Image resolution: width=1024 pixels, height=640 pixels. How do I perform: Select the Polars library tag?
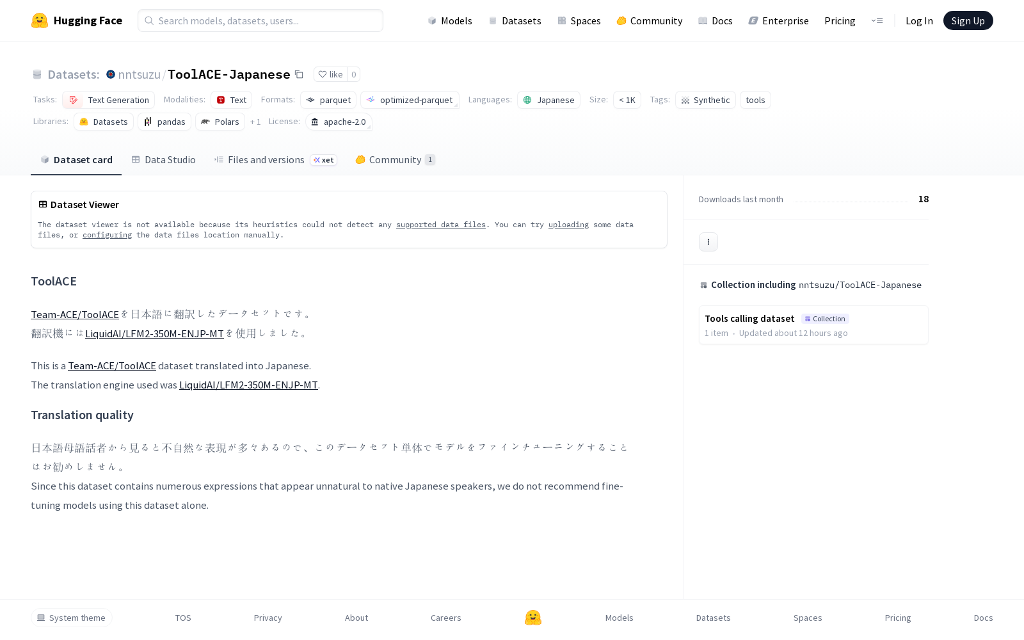click(220, 122)
